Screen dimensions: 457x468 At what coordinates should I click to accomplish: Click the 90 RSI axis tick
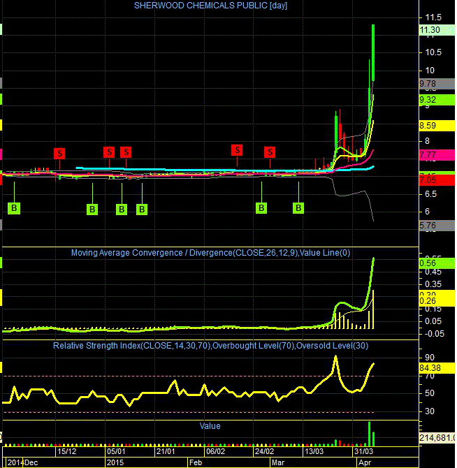[430, 358]
